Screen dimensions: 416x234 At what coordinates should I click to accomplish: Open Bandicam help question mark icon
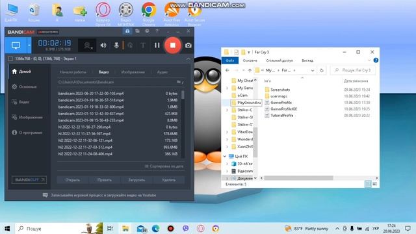tap(157, 31)
